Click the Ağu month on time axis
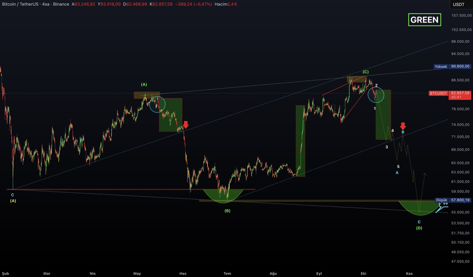 pyautogui.click(x=273, y=273)
